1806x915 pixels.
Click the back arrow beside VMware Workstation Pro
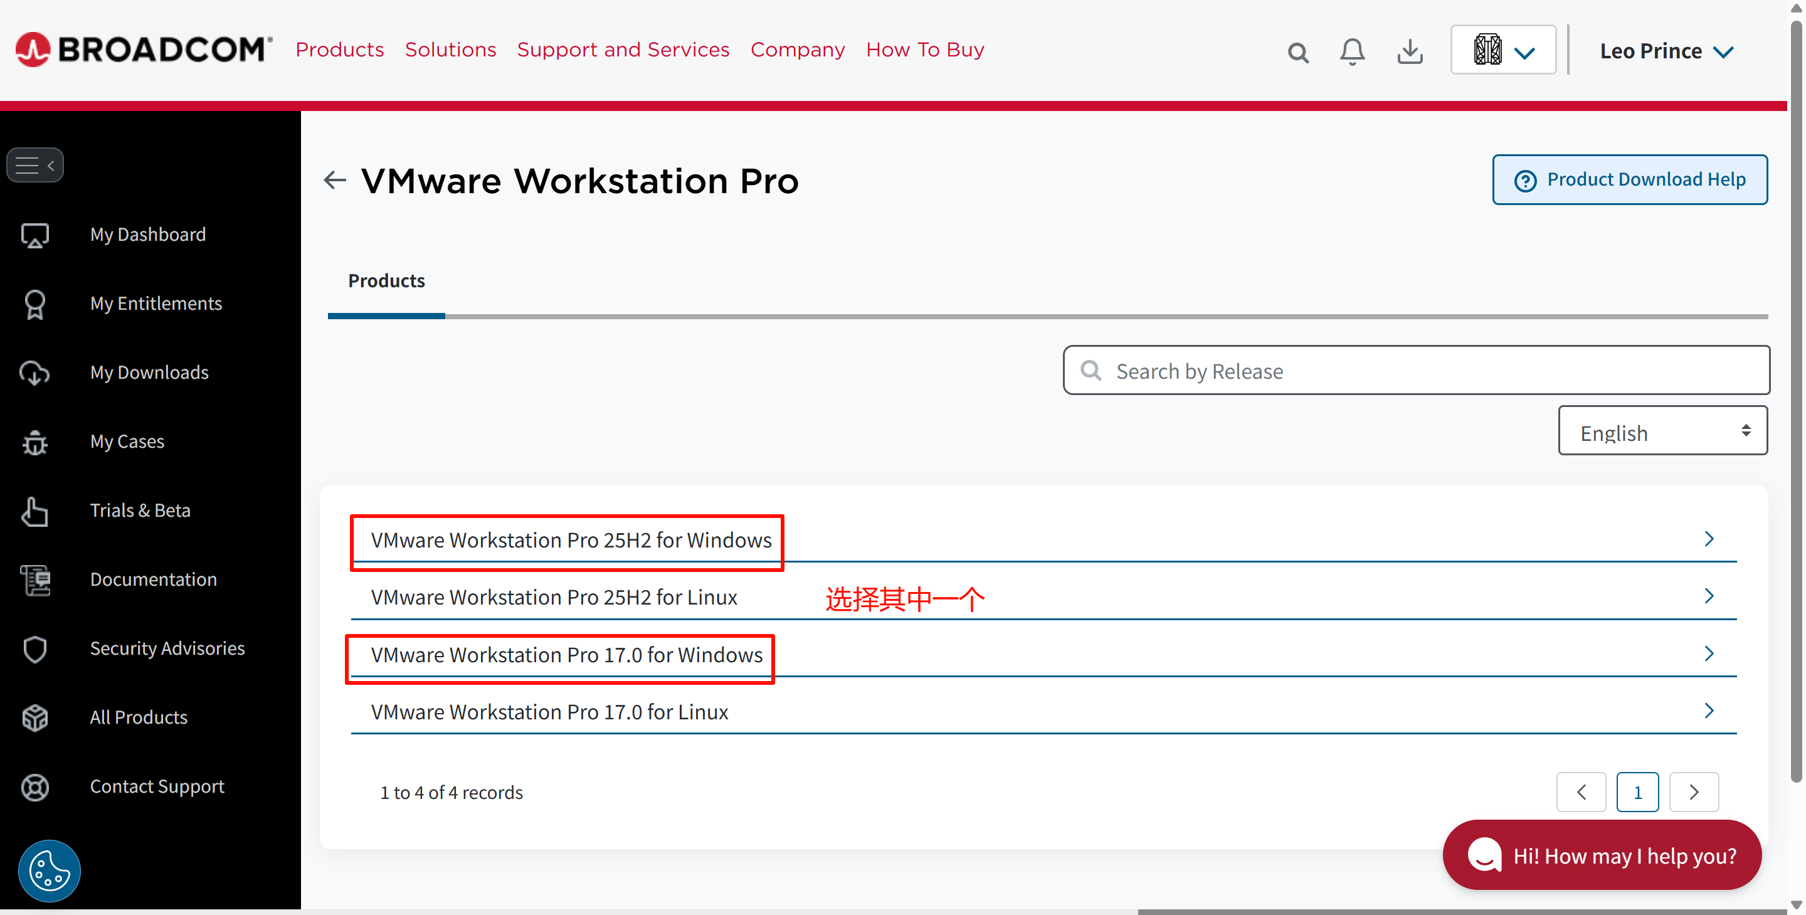tap(335, 180)
